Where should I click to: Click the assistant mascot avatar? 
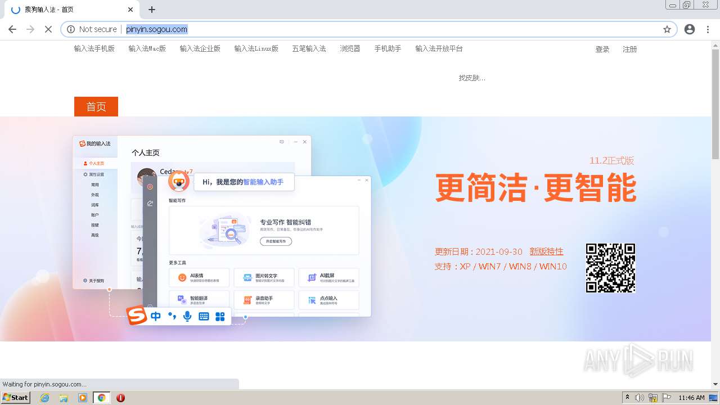coord(179,182)
